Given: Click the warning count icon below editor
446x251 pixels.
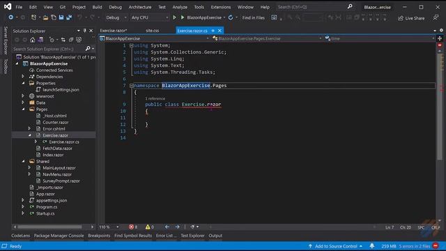Looking at the screenshot, I should (x=148, y=227).
